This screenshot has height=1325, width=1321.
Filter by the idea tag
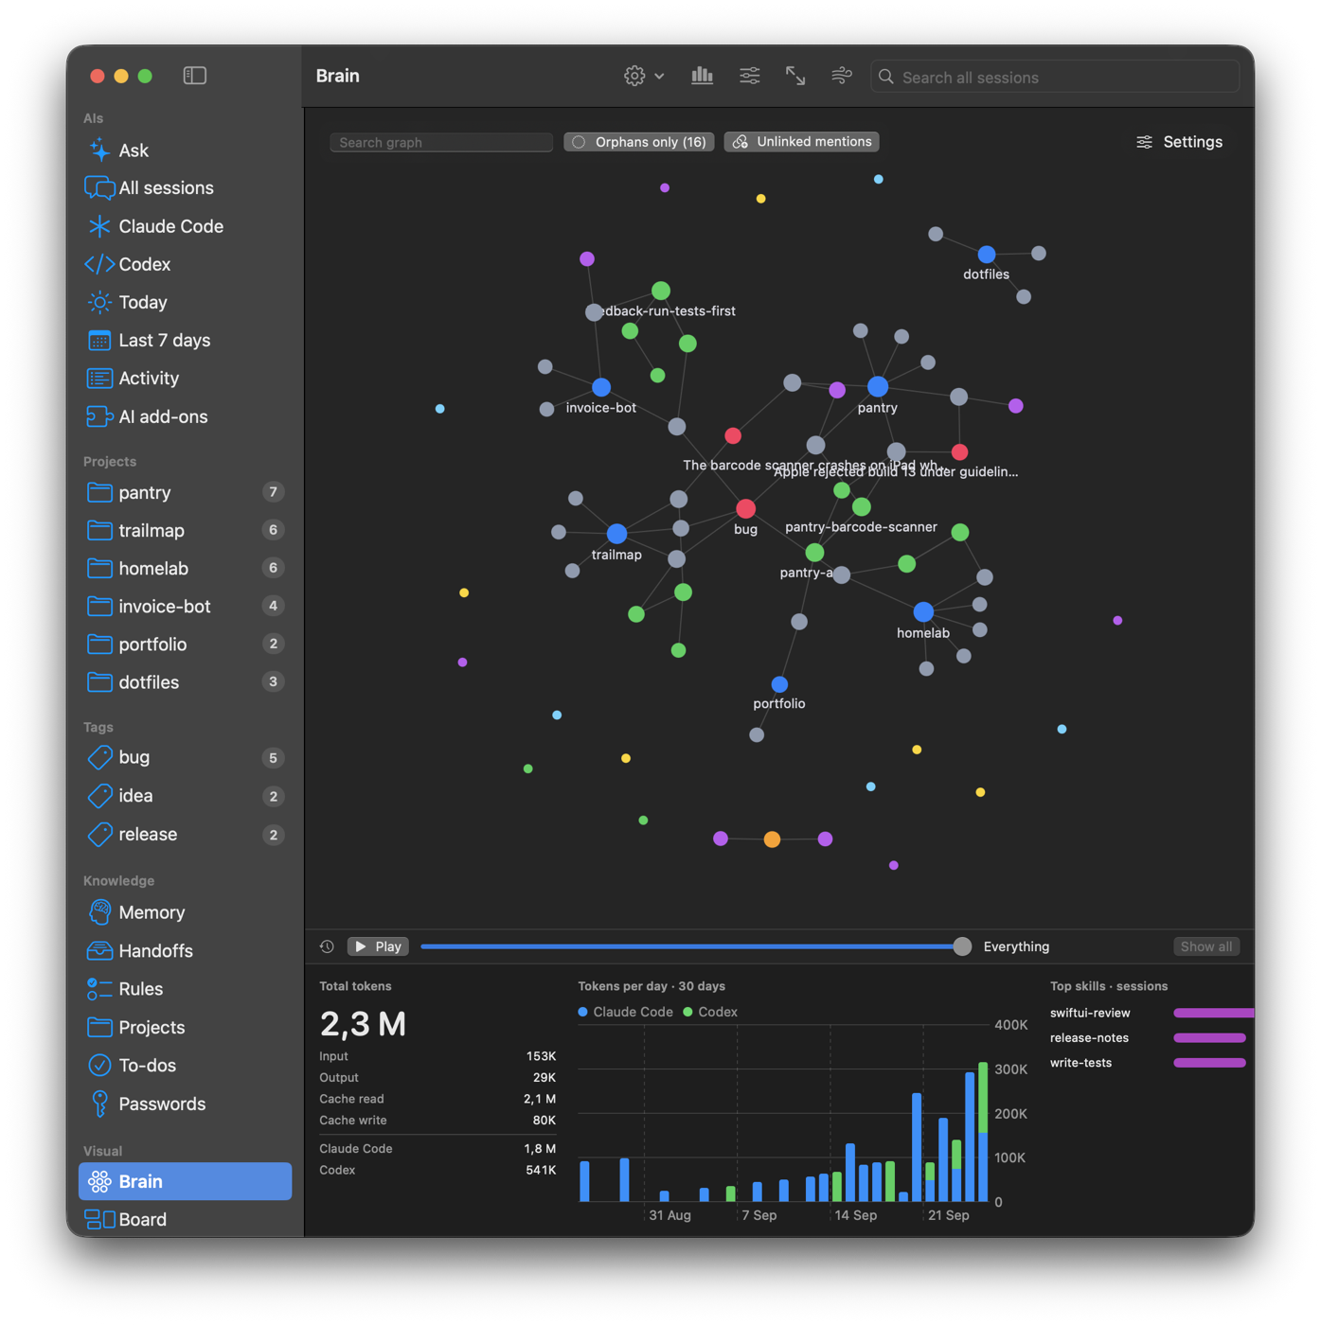pos(185,796)
